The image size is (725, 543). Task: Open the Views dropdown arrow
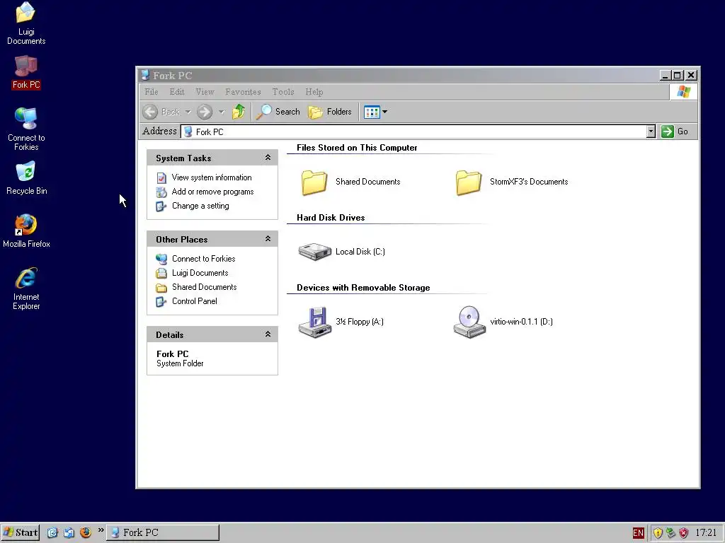pos(384,112)
